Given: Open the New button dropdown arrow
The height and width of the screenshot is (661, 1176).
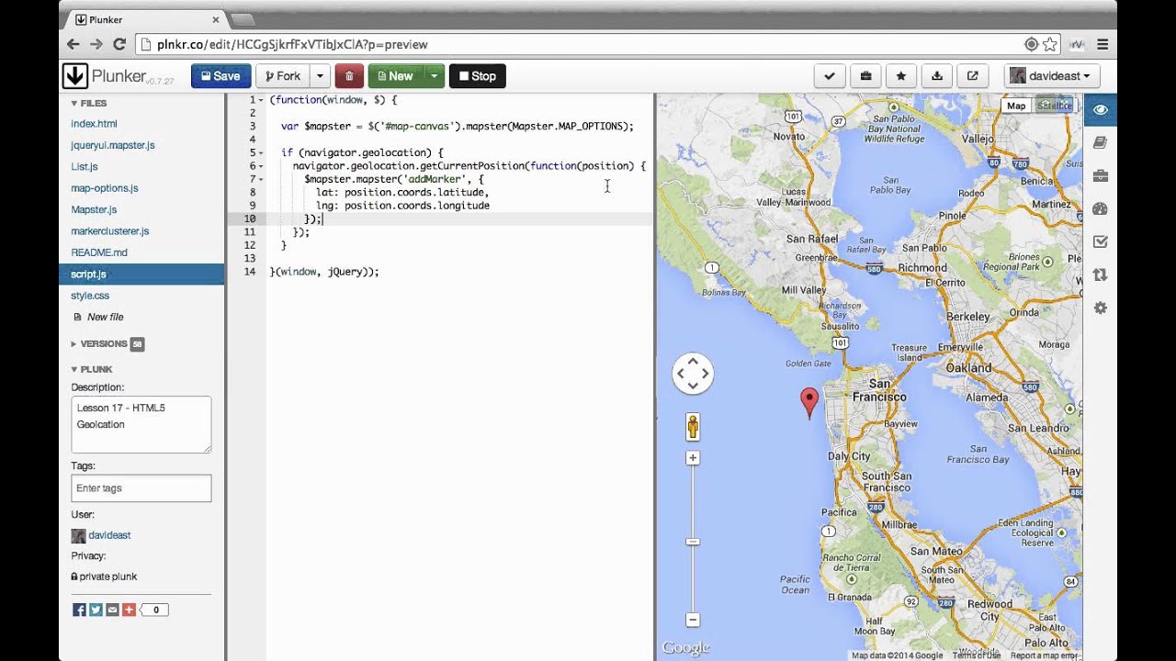Looking at the screenshot, I should (x=435, y=76).
